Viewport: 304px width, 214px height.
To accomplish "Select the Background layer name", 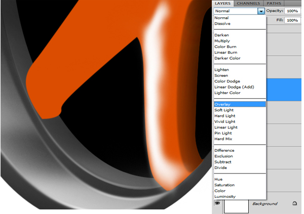I will point(265,204).
